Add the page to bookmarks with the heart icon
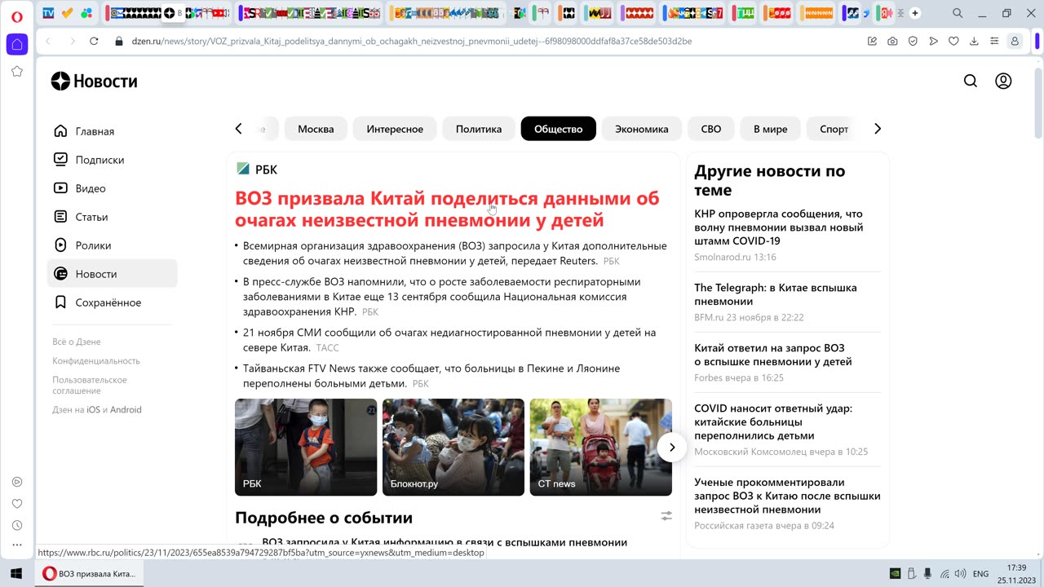Viewport: 1044px width, 587px height. (x=953, y=41)
